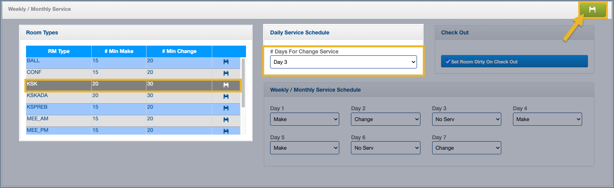Click the save icon for KSK row
The height and width of the screenshot is (188, 614).
tap(226, 85)
